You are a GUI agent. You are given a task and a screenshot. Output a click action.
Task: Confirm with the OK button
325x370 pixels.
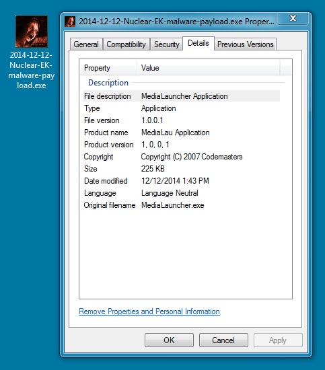click(x=169, y=340)
